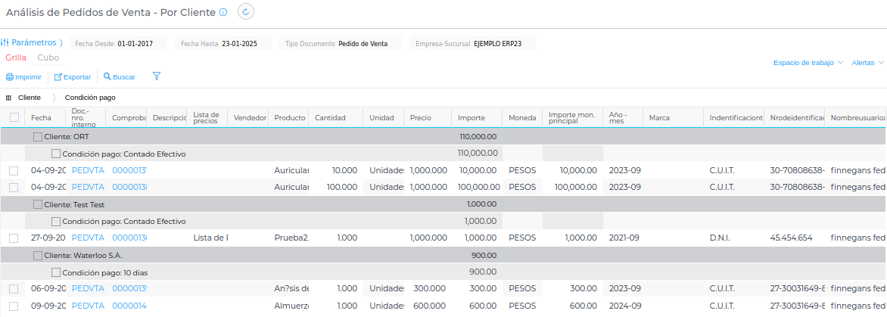The width and height of the screenshot is (887, 317).
Task: Switch to the Cubo tab
Action: coord(48,57)
